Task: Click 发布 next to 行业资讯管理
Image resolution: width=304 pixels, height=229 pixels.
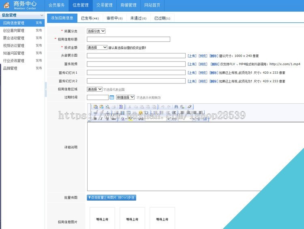Action: 39,60
